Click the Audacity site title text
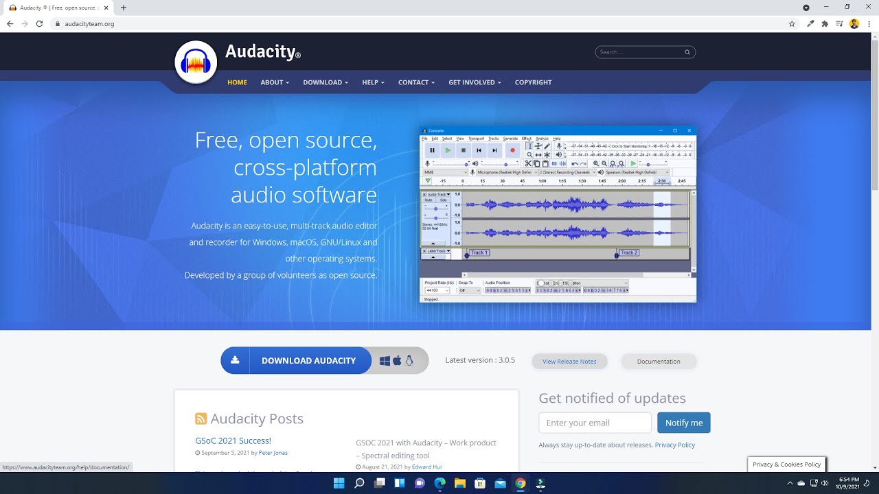Image resolution: width=879 pixels, height=494 pixels. click(x=262, y=51)
